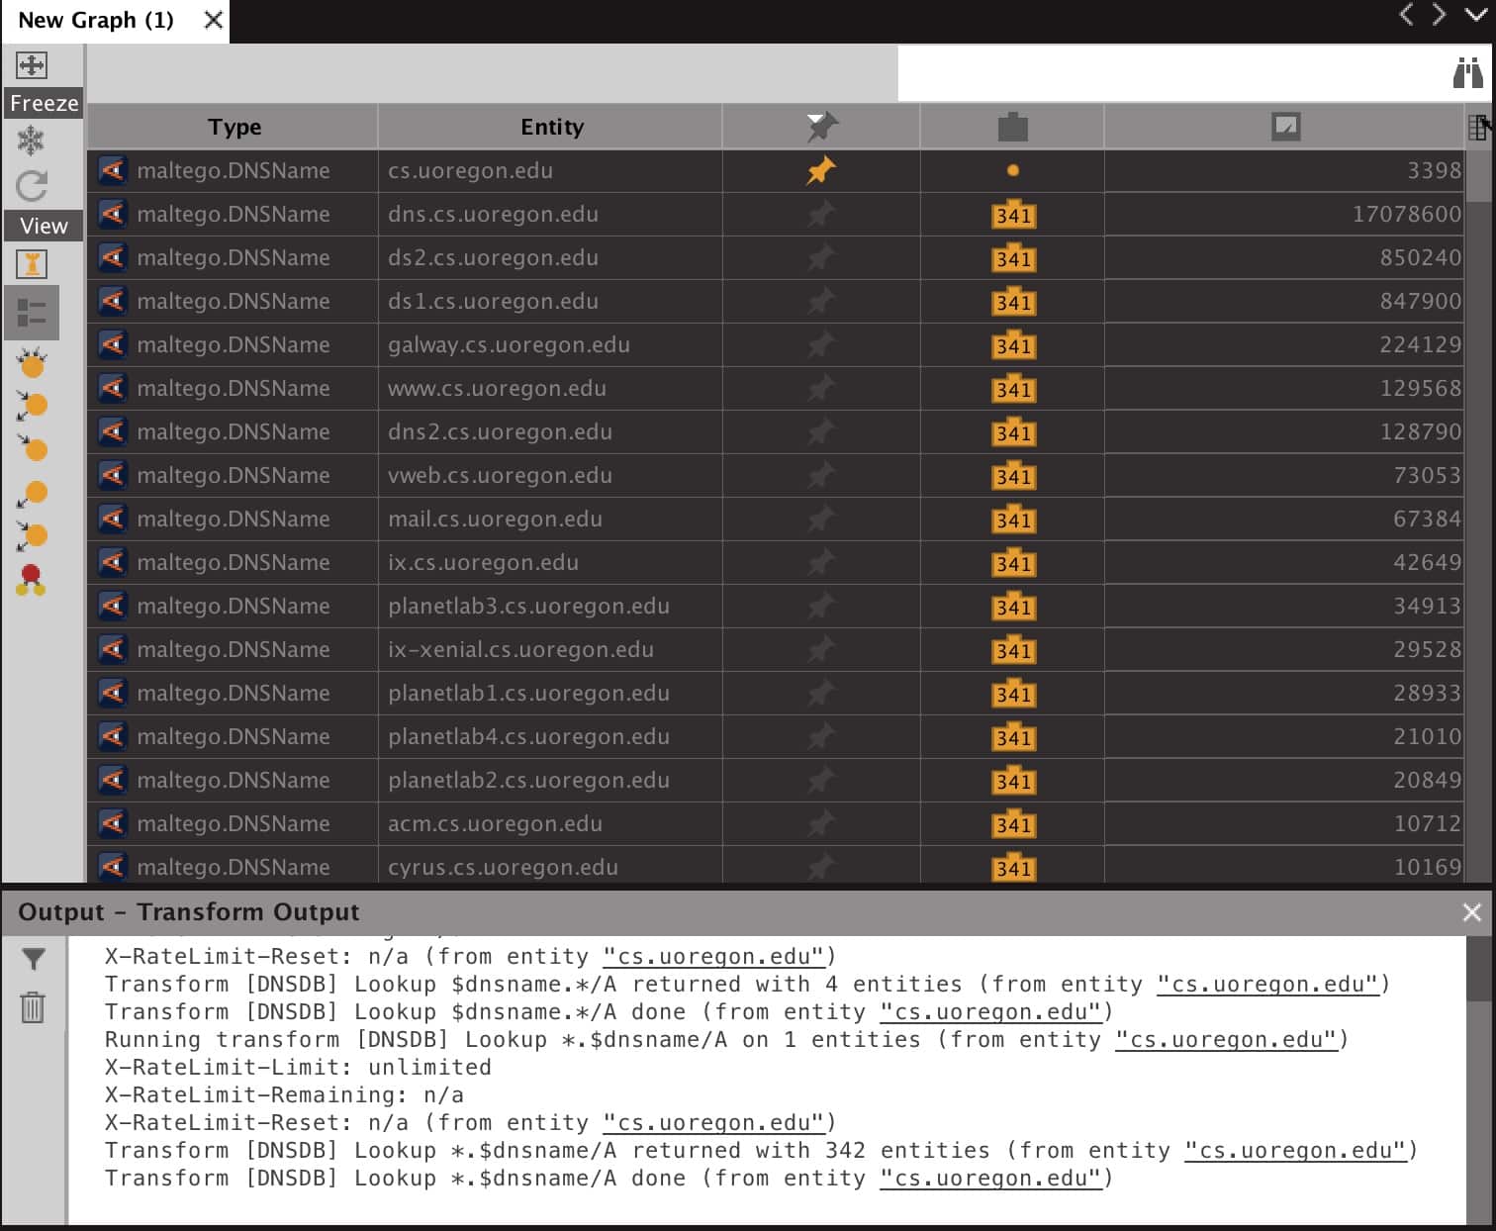The height and width of the screenshot is (1231, 1496).
Task: Click the value 17078600
Action: tap(1406, 214)
